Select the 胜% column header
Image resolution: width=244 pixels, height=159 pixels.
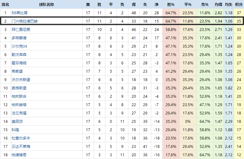171,5
